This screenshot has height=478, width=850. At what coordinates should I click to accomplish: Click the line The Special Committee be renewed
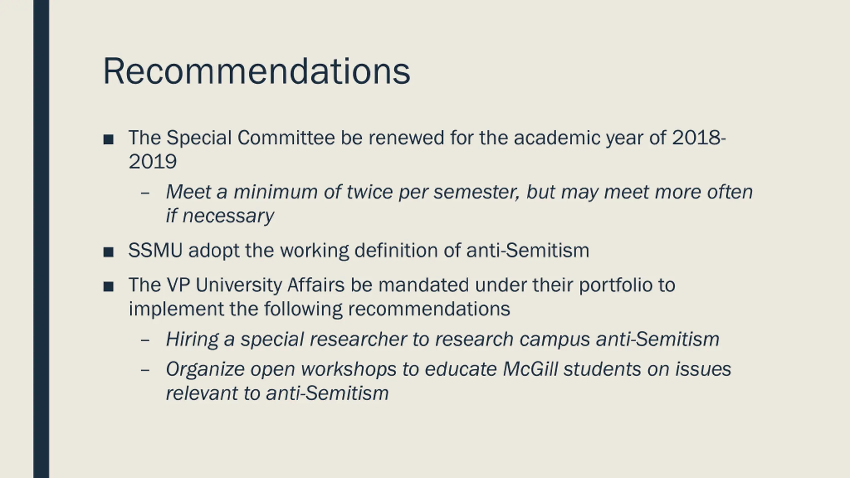point(427,138)
